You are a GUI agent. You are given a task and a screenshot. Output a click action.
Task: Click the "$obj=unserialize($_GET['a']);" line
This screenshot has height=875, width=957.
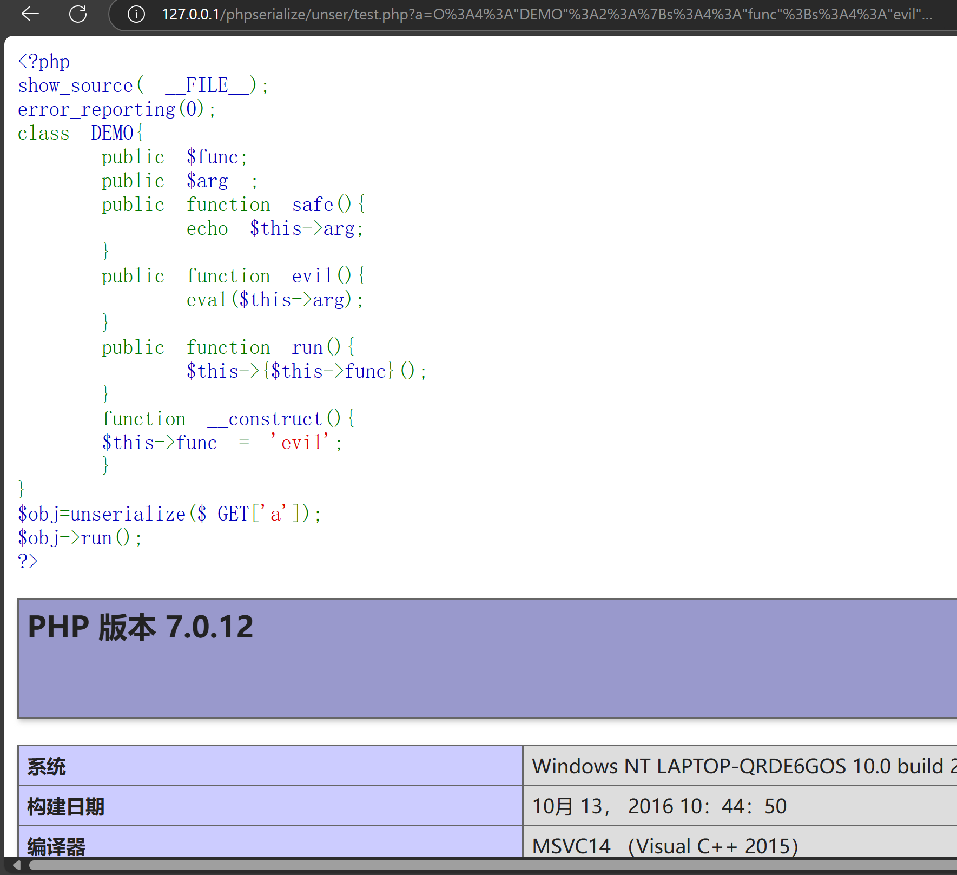point(169,514)
